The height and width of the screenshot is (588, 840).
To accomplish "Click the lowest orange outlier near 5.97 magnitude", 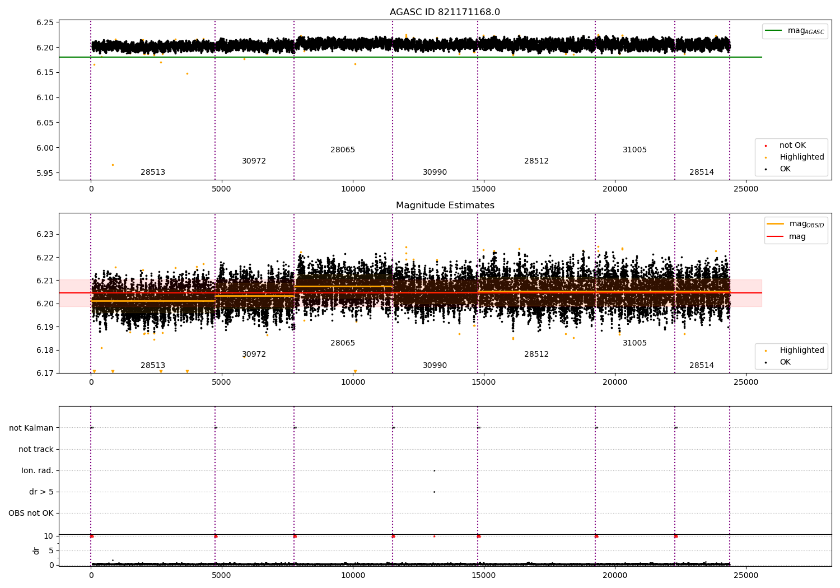I will pyautogui.click(x=113, y=165).
